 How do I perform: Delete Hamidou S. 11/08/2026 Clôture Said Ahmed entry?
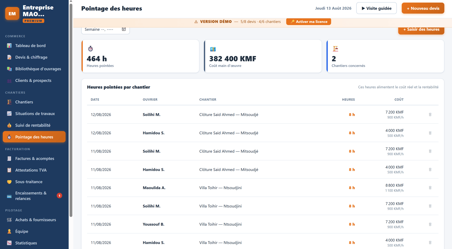[x=430, y=170]
